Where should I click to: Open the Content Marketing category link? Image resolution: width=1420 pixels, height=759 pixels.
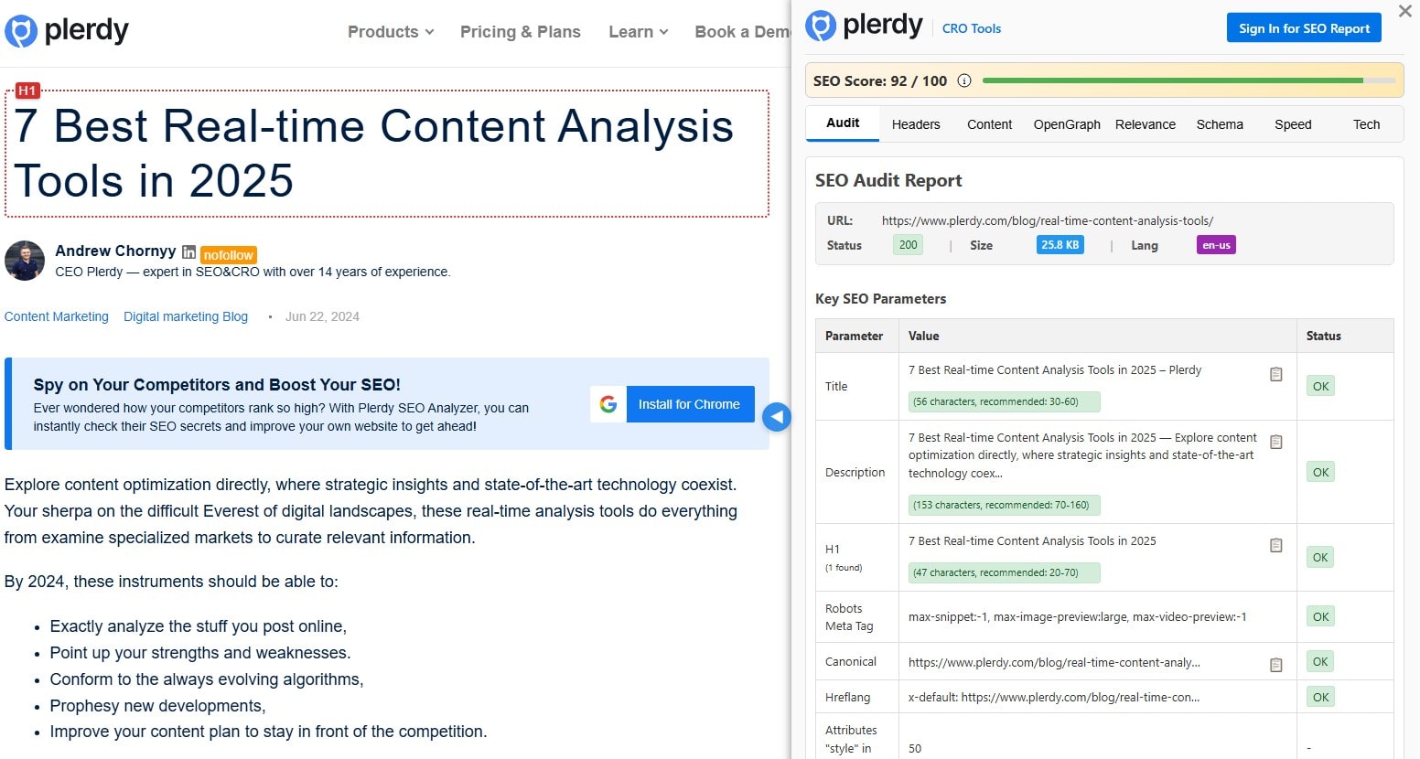56,316
